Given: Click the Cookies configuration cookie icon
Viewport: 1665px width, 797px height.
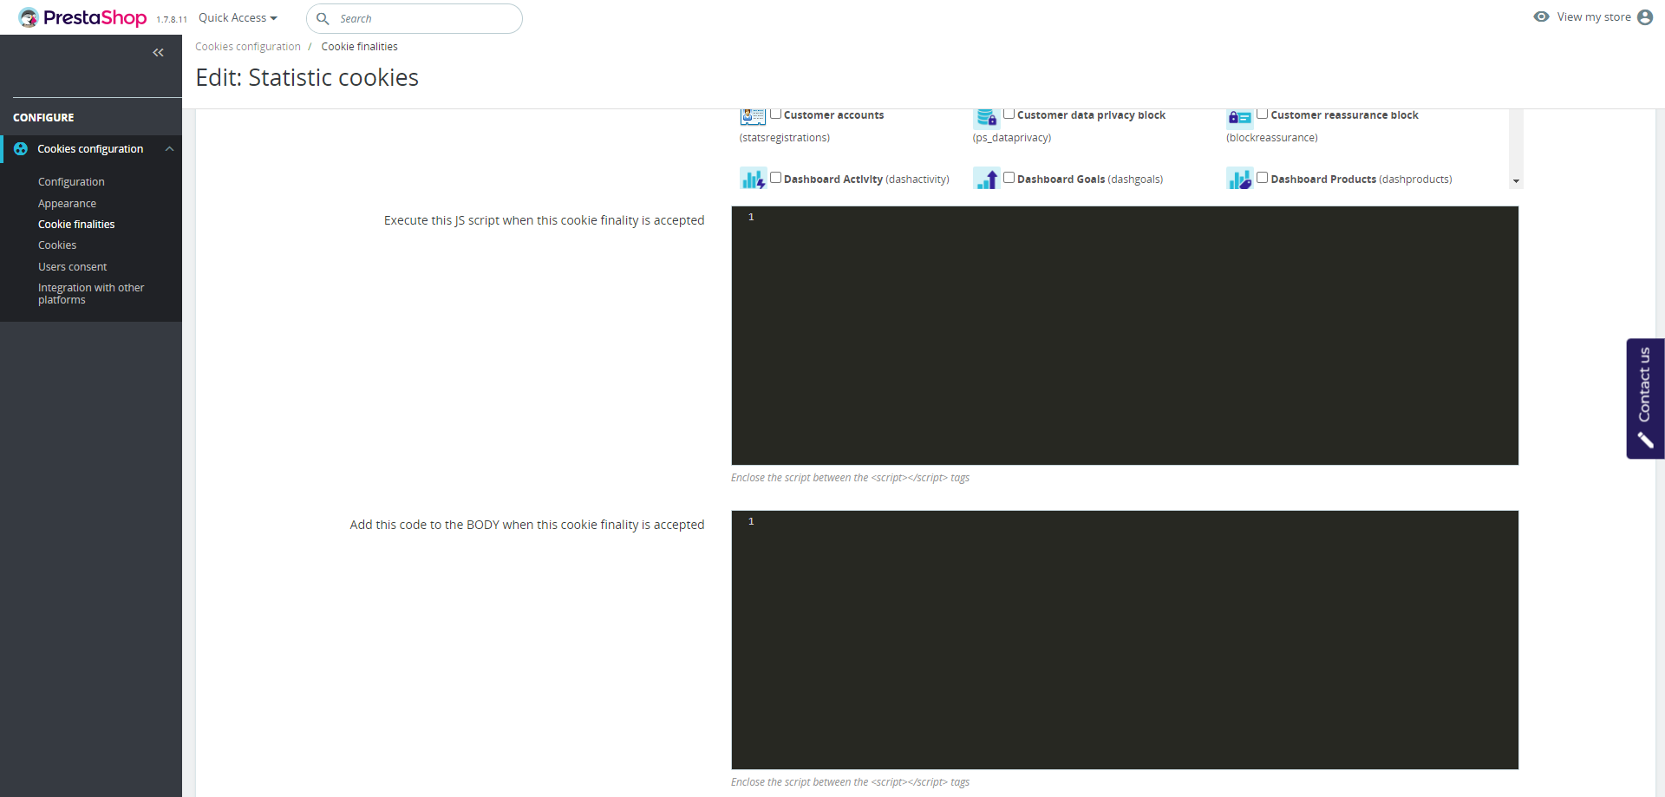Looking at the screenshot, I should pos(21,149).
